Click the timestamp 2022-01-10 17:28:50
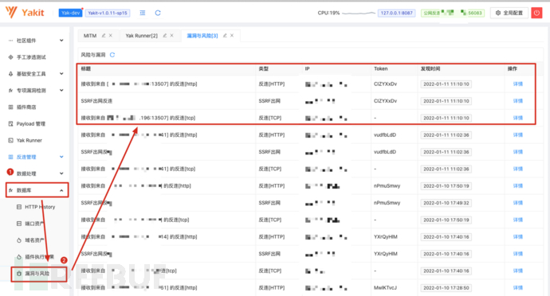550x296 pixels. (x=446, y=287)
